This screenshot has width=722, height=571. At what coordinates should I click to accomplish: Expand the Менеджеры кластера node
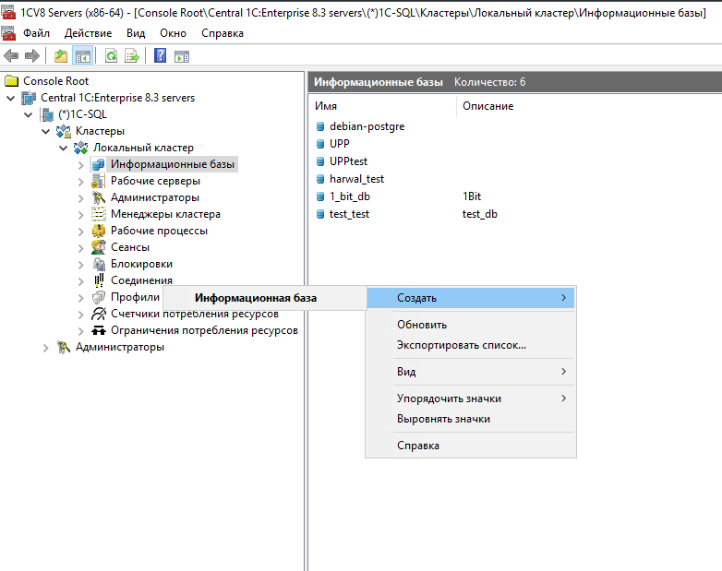pos(81,215)
